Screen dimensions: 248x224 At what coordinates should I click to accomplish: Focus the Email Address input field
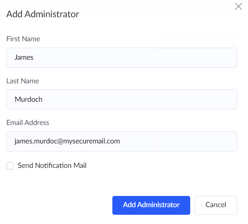pyautogui.click(x=122, y=141)
